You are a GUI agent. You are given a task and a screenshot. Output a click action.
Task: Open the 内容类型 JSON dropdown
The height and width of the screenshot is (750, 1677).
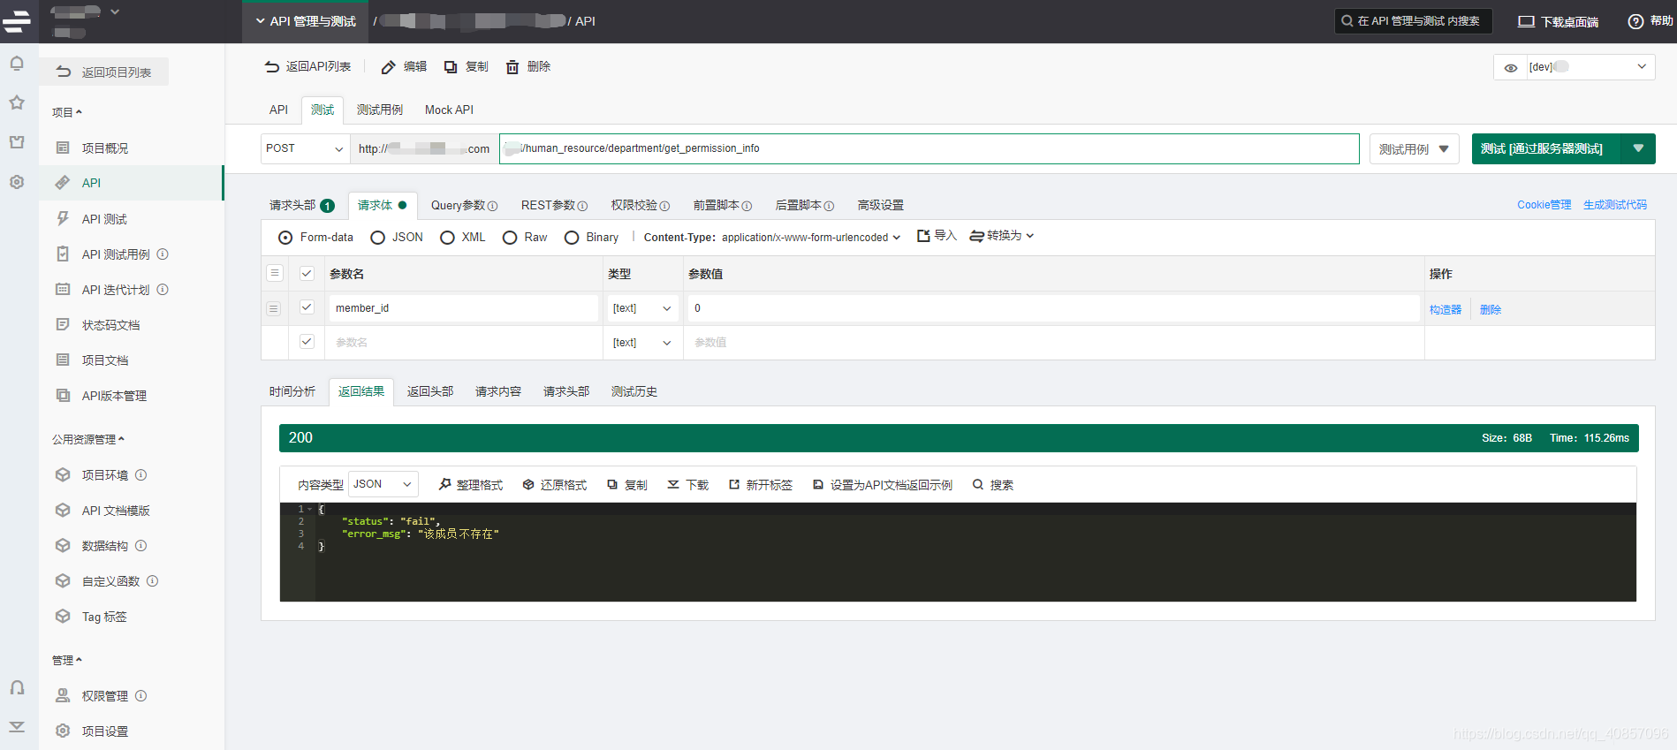383,484
